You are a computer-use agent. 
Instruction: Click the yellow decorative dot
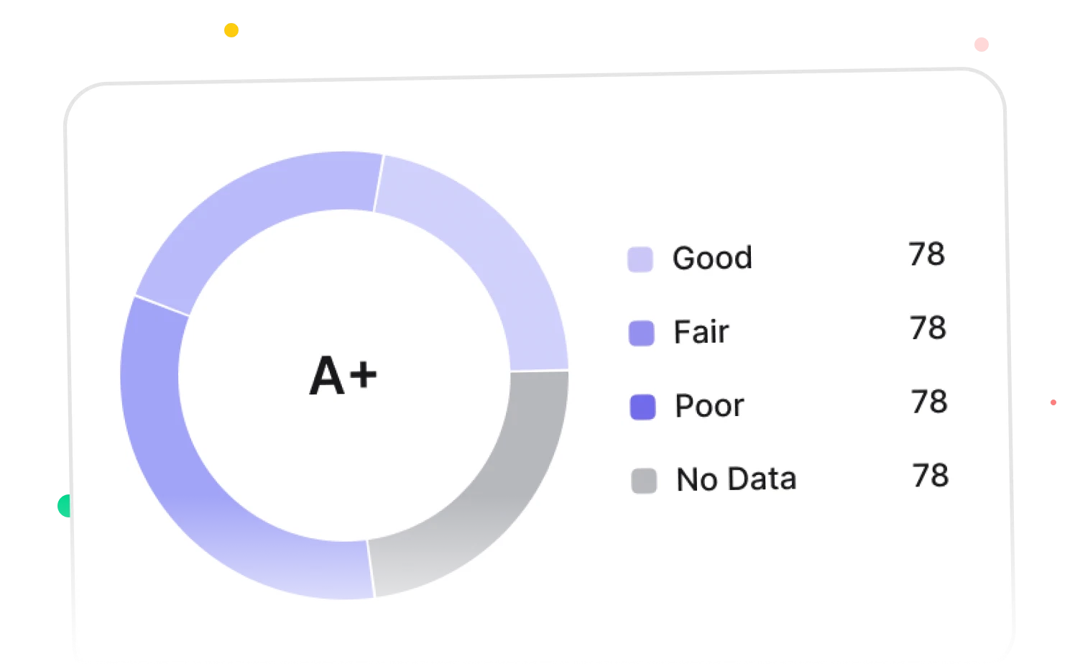(x=231, y=30)
